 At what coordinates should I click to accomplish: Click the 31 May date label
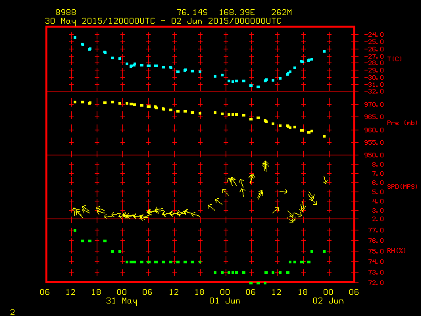[122, 301]
